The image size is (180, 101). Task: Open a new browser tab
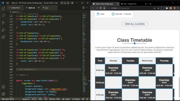[150, 4]
